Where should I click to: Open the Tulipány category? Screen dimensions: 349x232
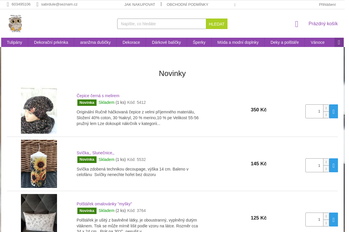[15, 42]
